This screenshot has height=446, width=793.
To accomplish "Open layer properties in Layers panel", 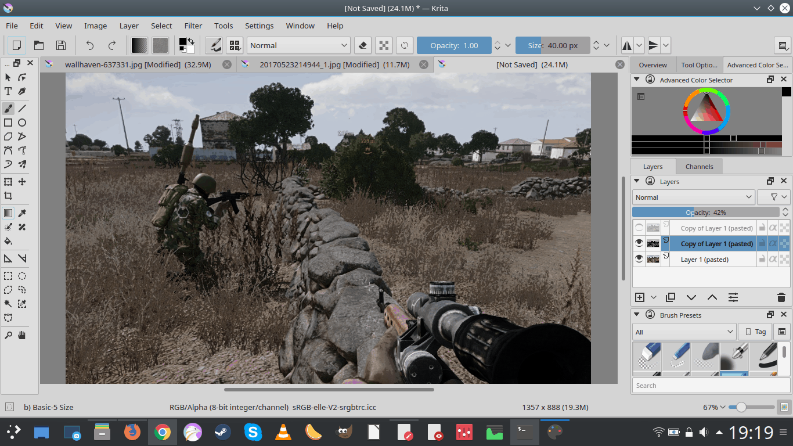I will pyautogui.click(x=733, y=297).
